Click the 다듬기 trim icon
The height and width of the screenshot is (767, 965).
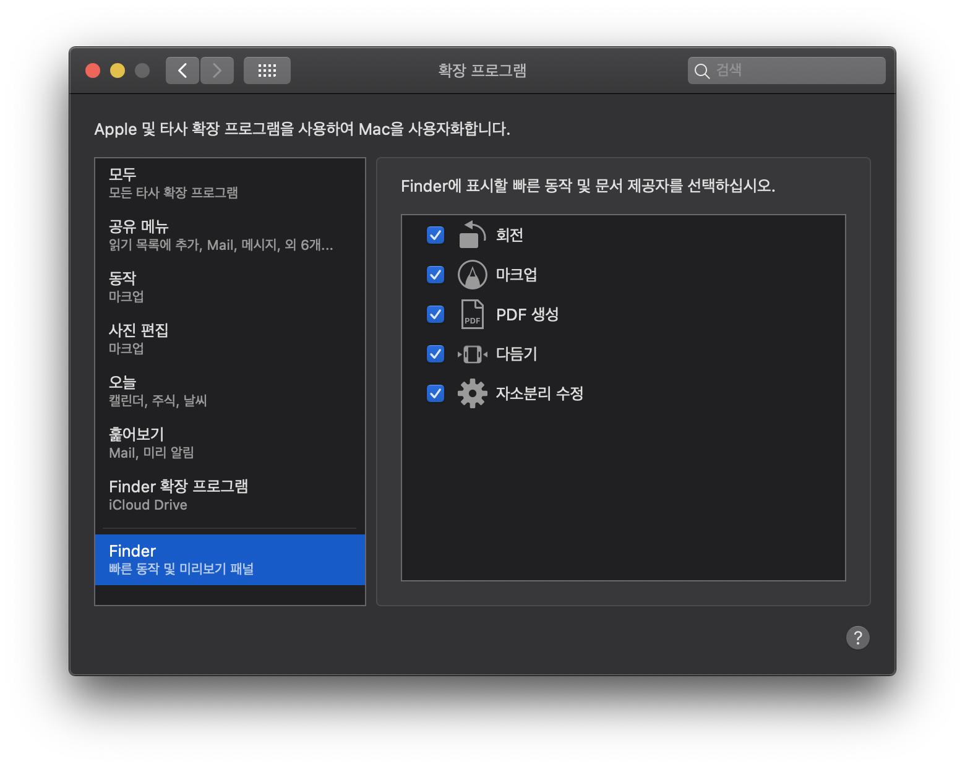tap(472, 354)
